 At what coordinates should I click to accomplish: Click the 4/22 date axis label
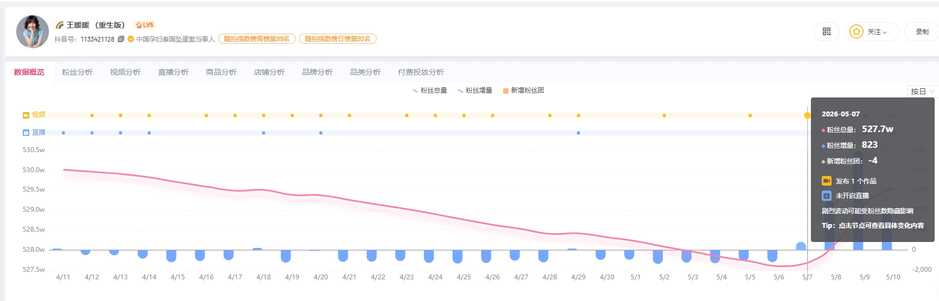pyautogui.click(x=378, y=277)
